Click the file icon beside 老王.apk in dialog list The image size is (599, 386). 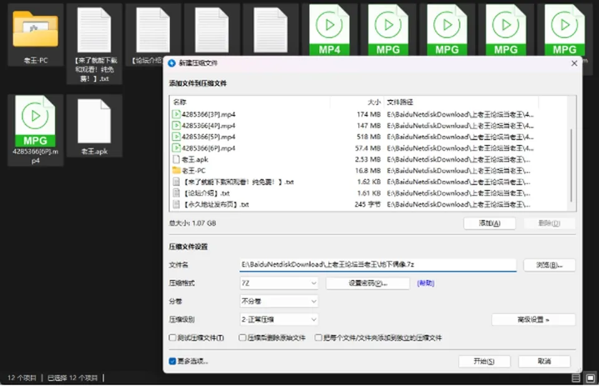click(176, 159)
